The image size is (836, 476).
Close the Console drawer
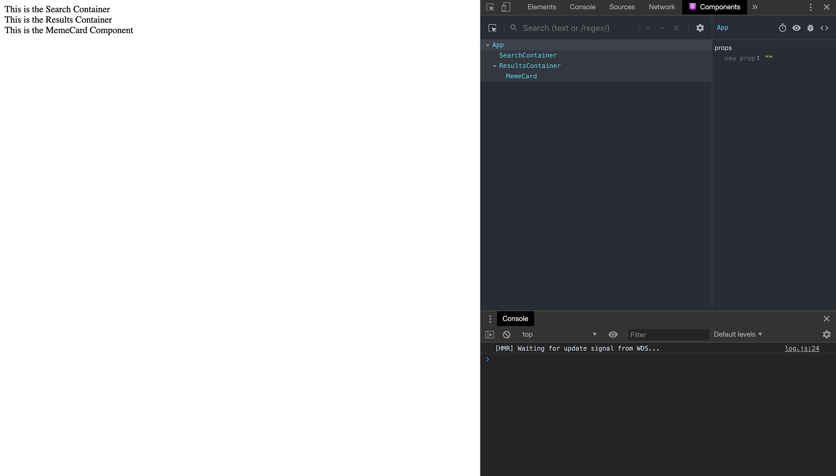click(826, 319)
